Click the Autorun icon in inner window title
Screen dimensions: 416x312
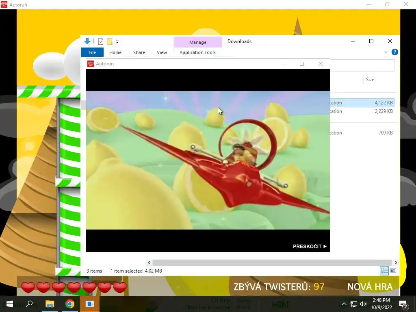coord(91,64)
